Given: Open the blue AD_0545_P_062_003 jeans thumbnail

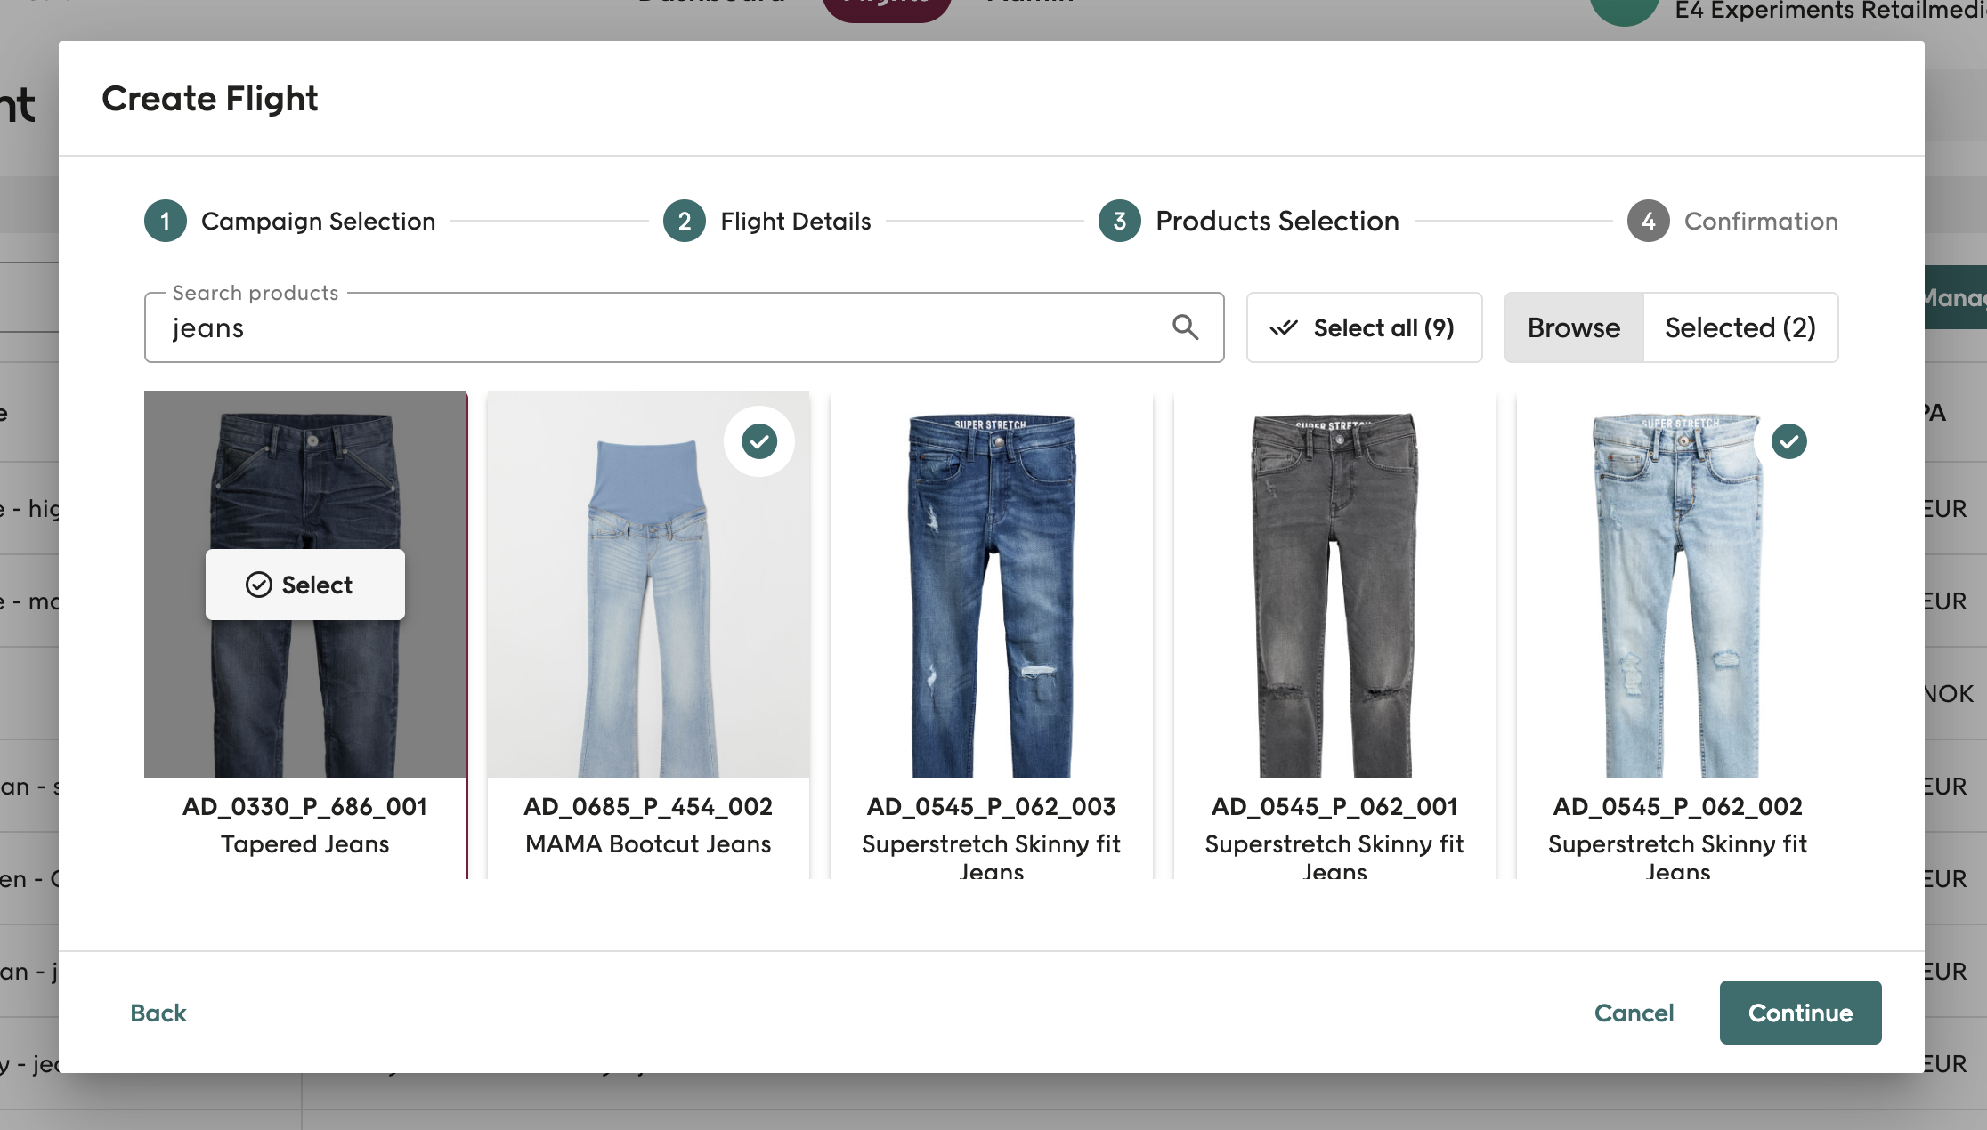Looking at the screenshot, I should pyautogui.click(x=992, y=585).
